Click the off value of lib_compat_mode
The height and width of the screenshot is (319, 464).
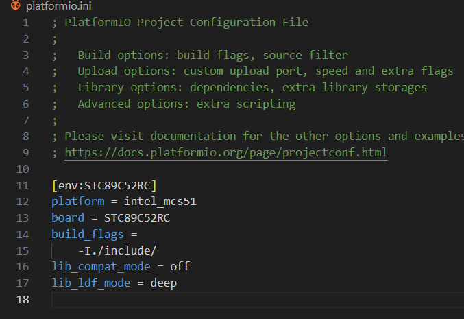pyautogui.click(x=180, y=266)
